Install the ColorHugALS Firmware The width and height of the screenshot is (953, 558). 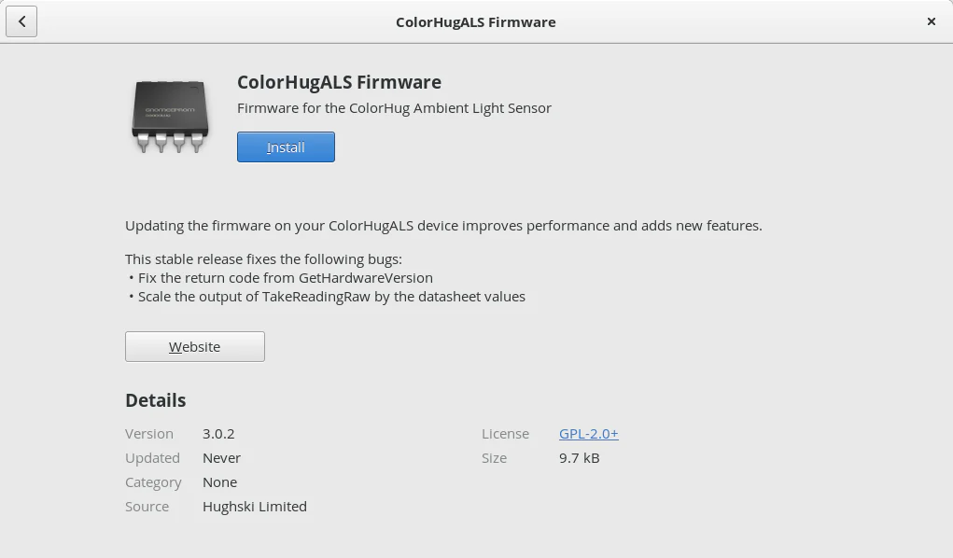pyautogui.click(x=286, y=147)
